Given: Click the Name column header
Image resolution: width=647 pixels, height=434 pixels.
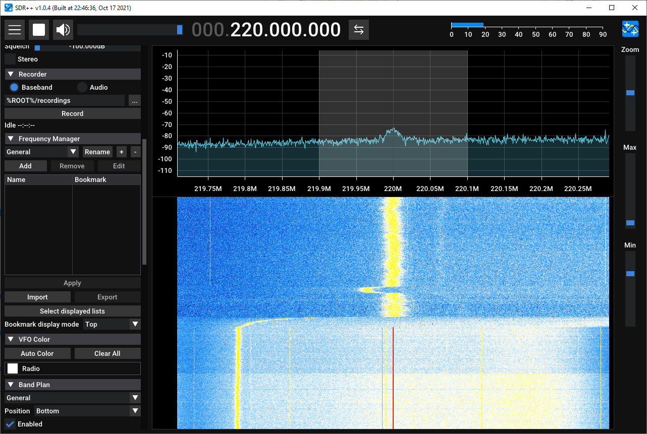Looking at the screenshot, I should click(x=38, y=179).
